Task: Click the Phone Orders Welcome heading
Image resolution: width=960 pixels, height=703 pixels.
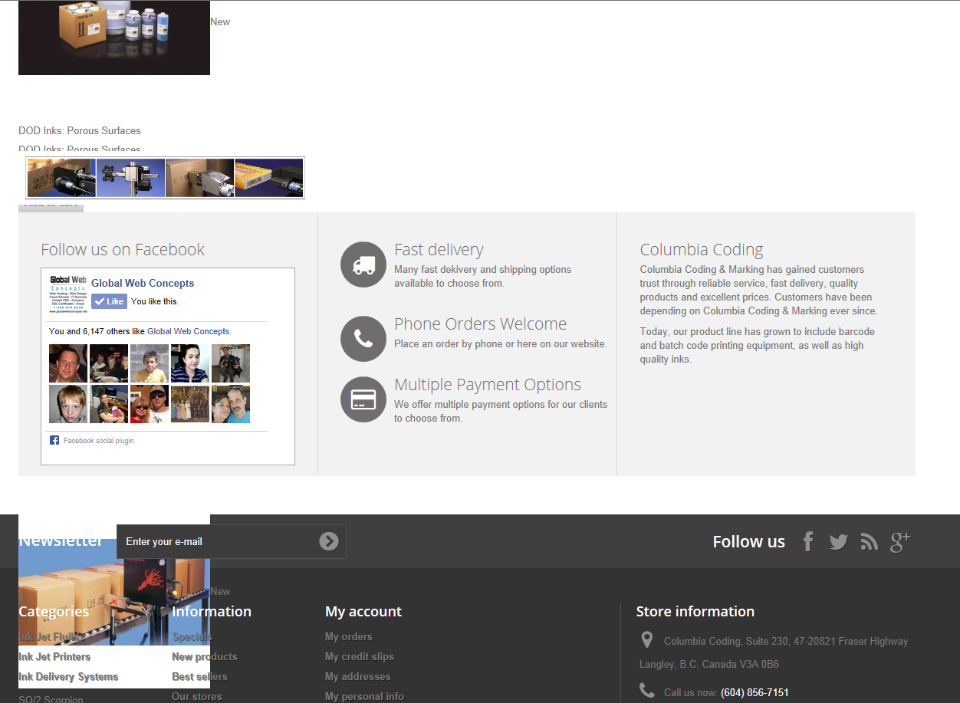Action: pyautogui.click(x=480, y=324)
